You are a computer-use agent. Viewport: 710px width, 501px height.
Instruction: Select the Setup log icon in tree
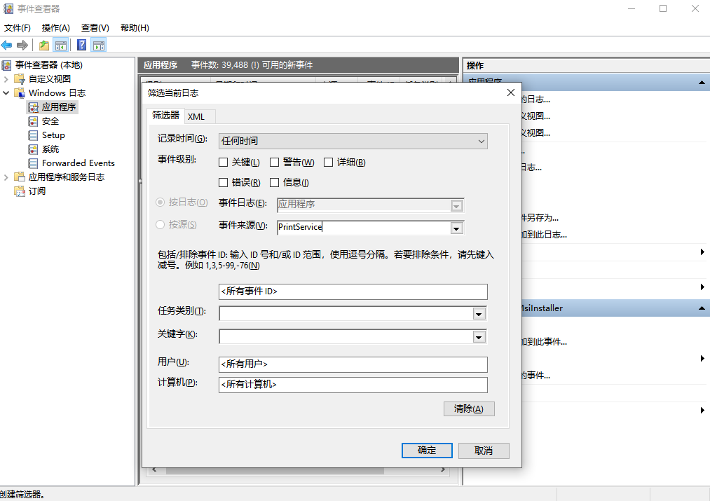click(33, 135)
